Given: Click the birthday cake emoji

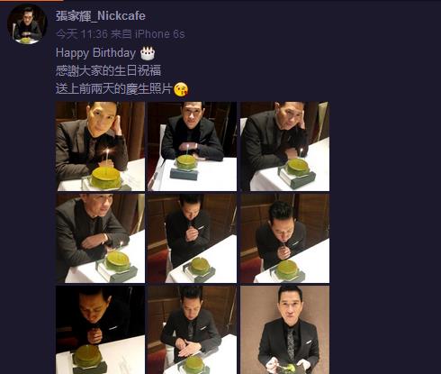Looking at the screenshot, I should pos(148,53).
